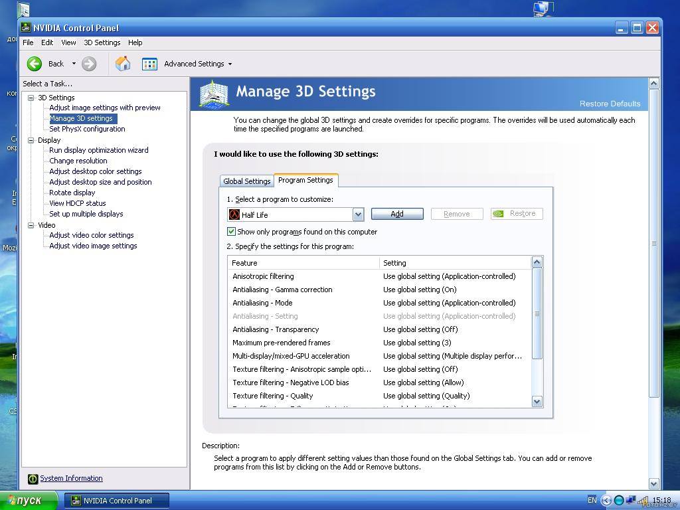Viewport: 680px width, 510px height.
Task: Click the Manage 3D Settings header icon
Action: coord(214,94)
